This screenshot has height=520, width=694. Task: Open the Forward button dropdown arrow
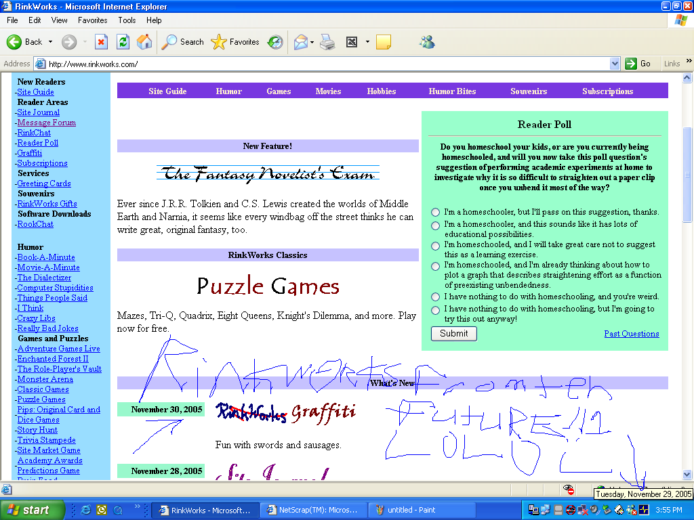click(85, 42)
